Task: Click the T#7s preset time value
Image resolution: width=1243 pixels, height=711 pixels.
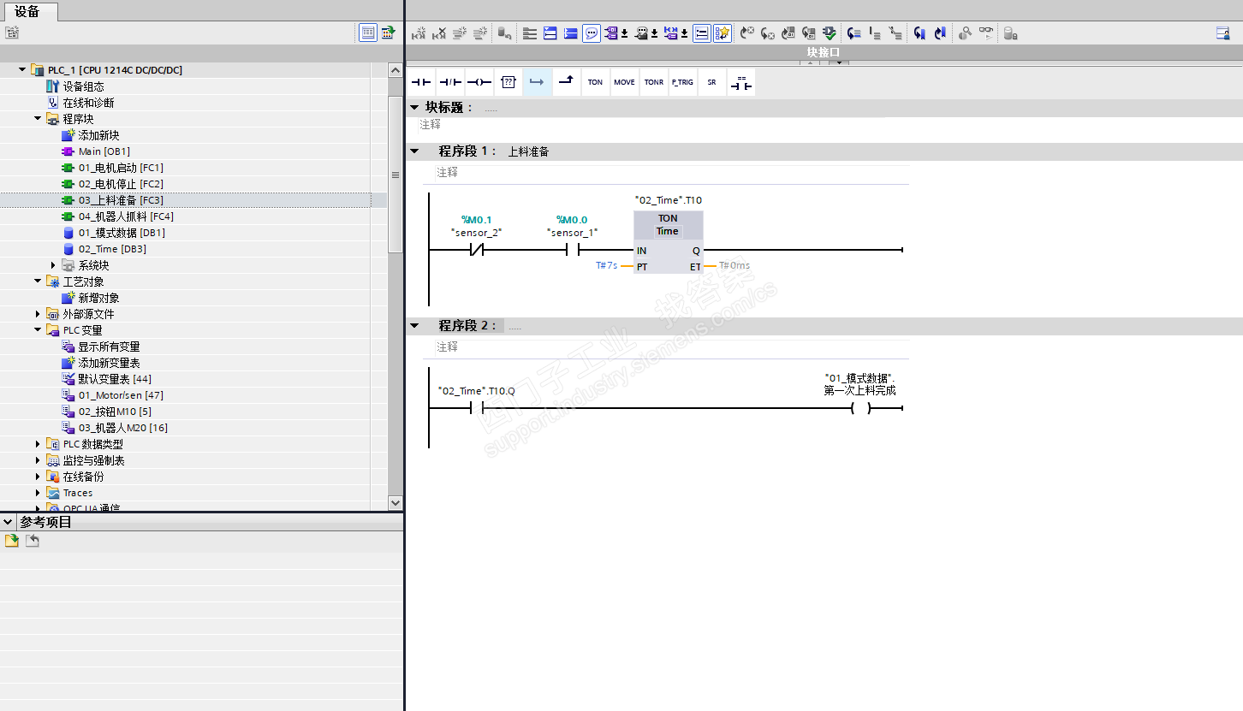Action: coord(607,266)
